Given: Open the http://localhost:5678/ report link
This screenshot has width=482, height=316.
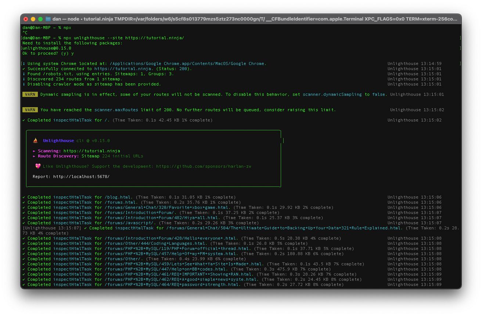Looking at the screenshot, I should point(81,177).
